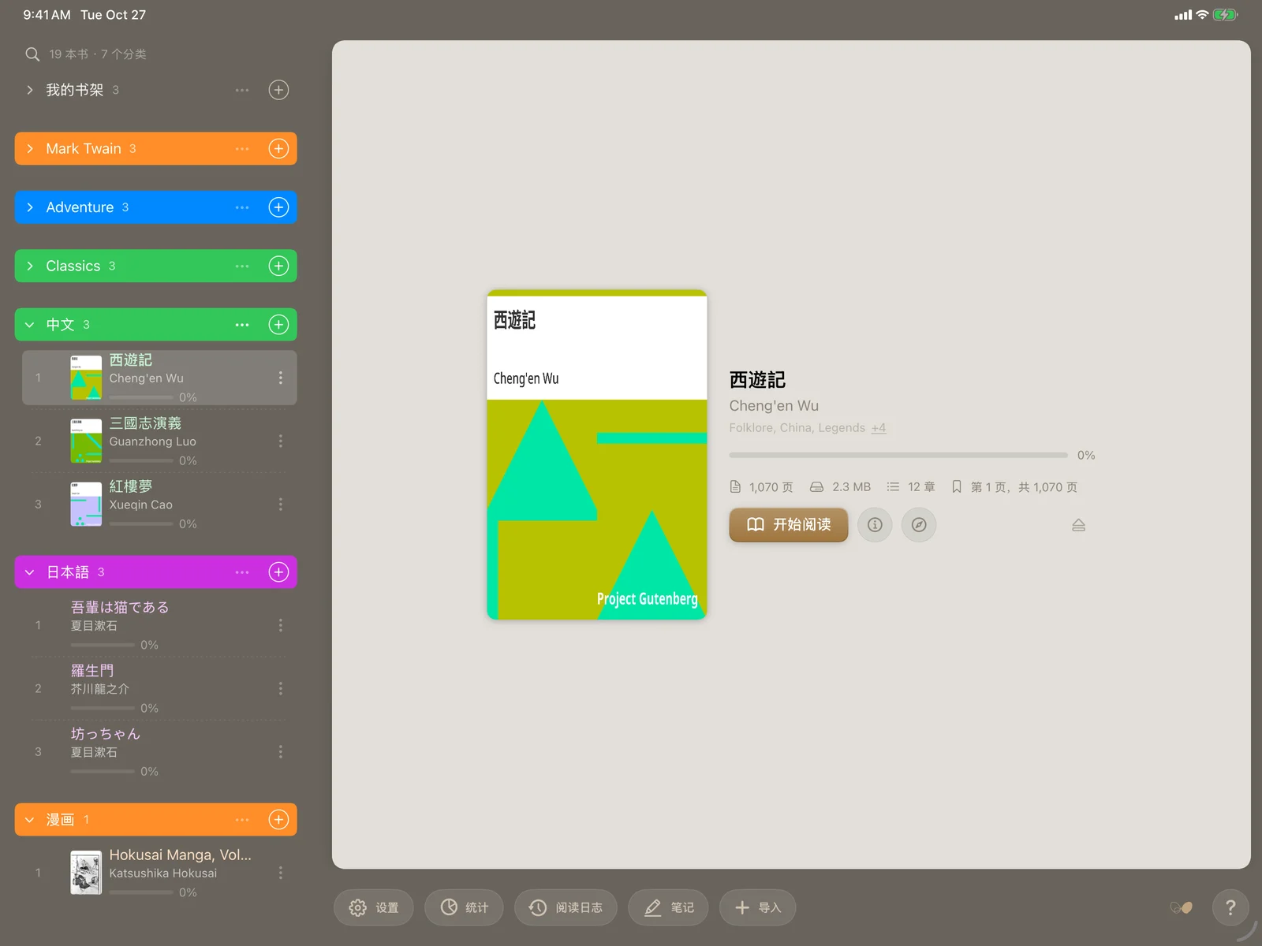
Task: Open 设置 settings from bottom toolbar
Action: pyautogui.click(x=373, y=907)
